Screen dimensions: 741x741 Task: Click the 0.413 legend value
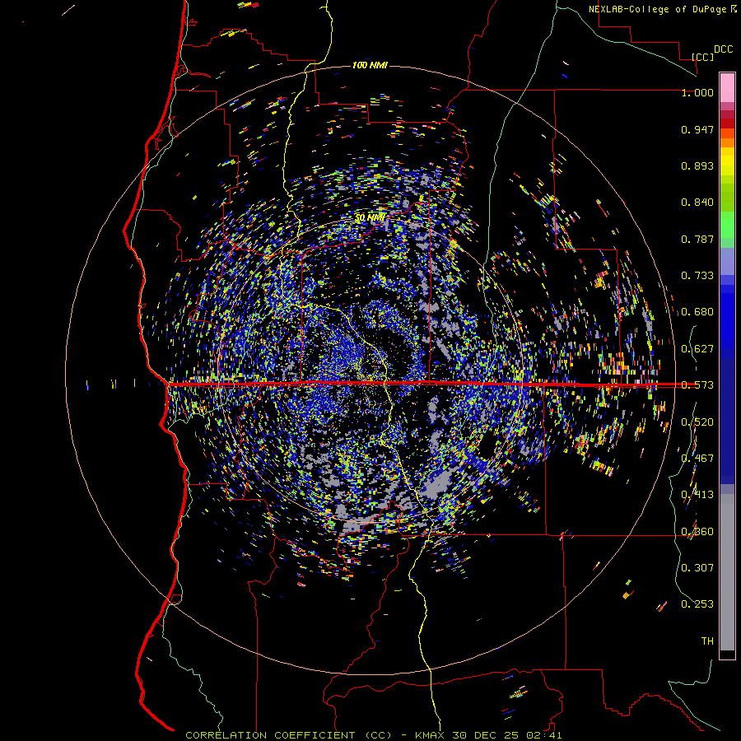click(x=697, y=495)
